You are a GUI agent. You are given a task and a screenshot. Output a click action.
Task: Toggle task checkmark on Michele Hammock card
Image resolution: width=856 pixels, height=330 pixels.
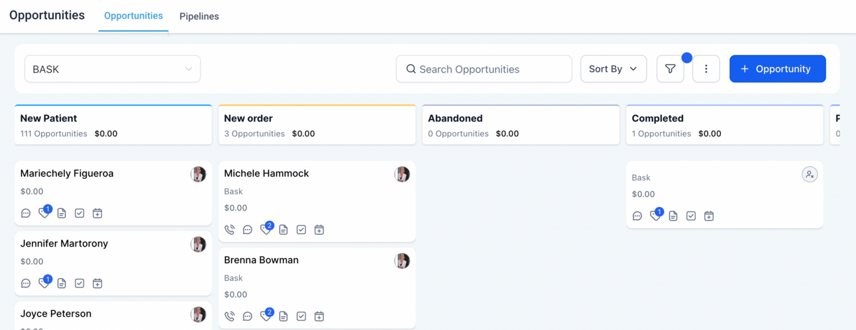pyautogui.click(x=301, y=229)
